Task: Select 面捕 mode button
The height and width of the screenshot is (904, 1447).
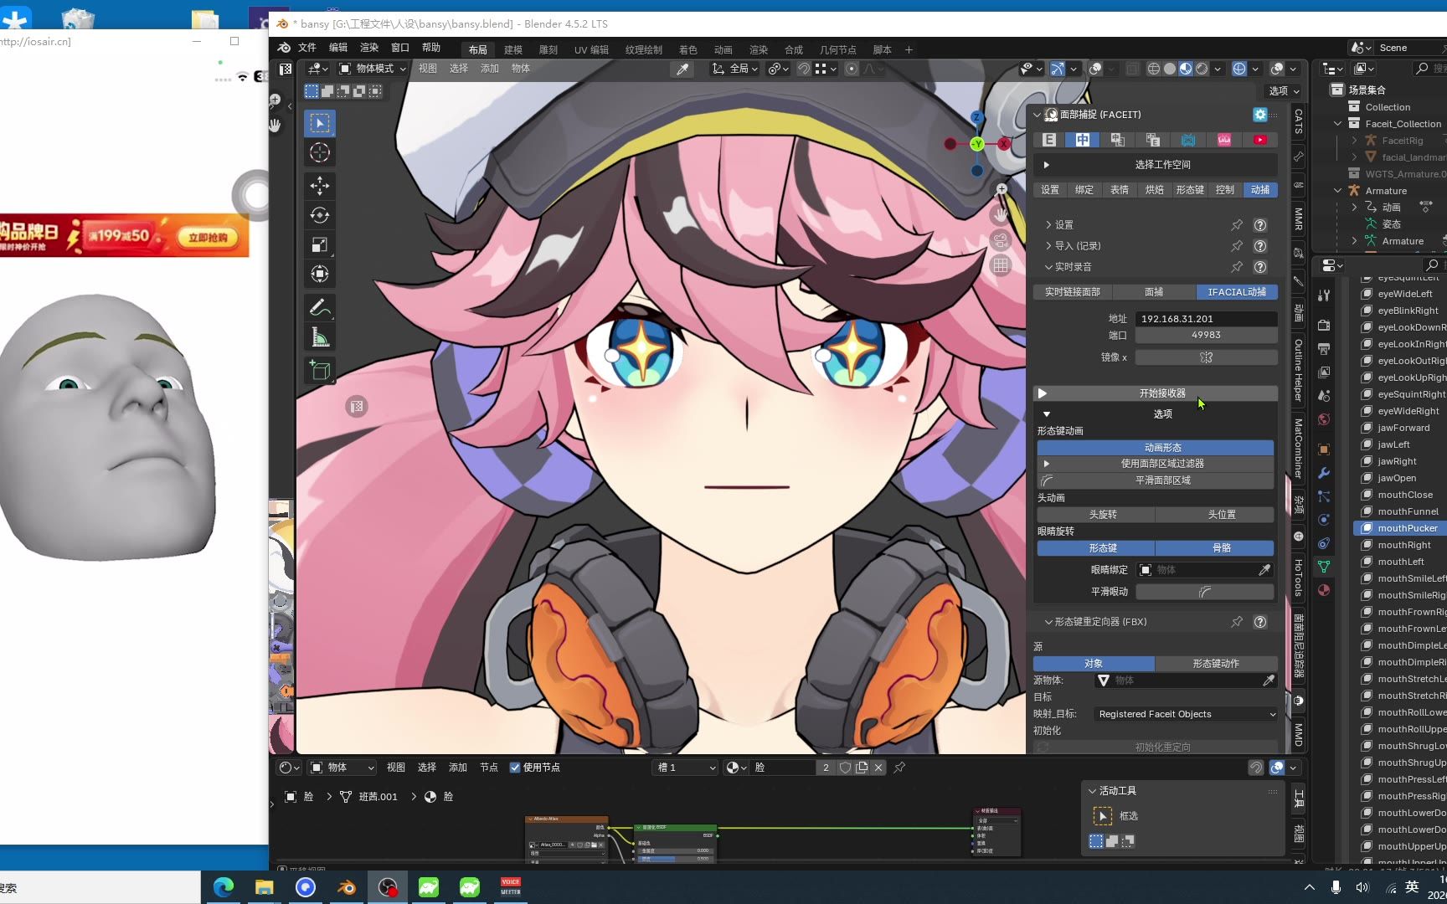Action: click(1154, 292)
